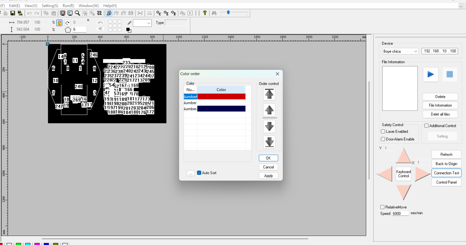Click the upward Y jog arrow
Viewport: 466px width, 245px height.
[403, 156]
